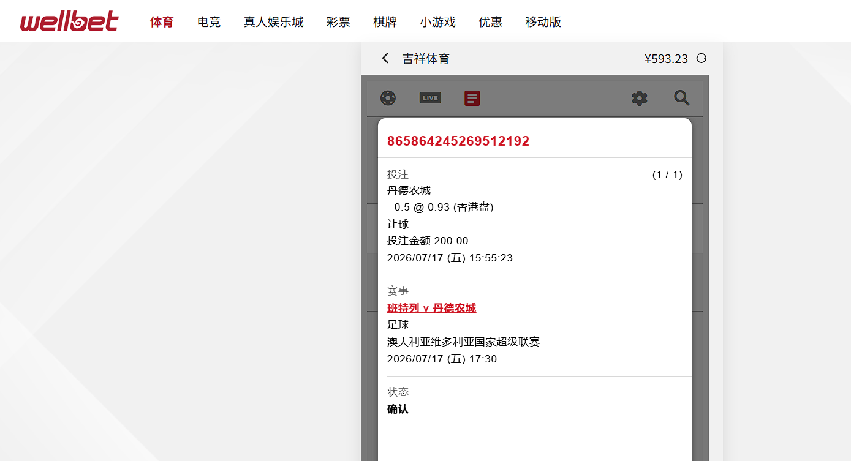Screen dimensions: 851x461
Task: Click the 投注 section heading
Action: 398,174
